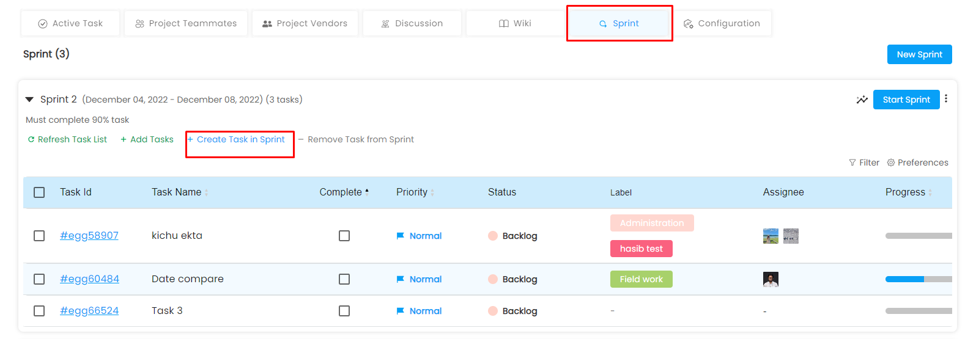Viewport: 976px width, 339px height.
Task: Sort by Task Name column arrows
Action: coord(206,192)
